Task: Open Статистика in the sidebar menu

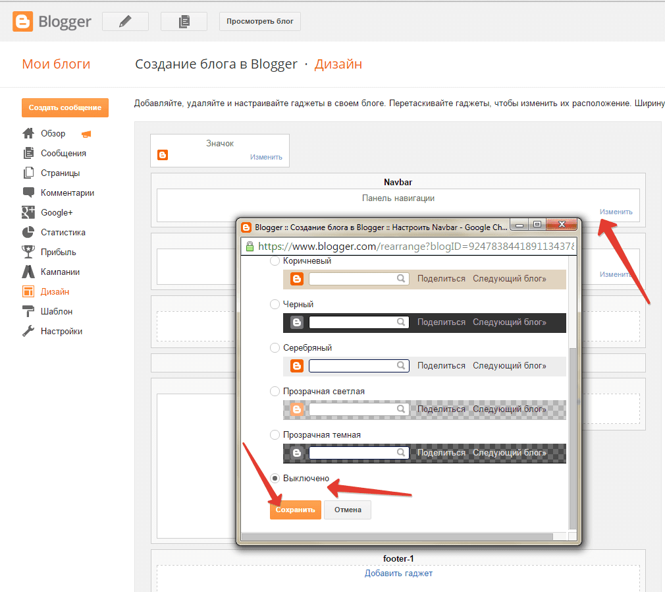Action: click(63, 232)
